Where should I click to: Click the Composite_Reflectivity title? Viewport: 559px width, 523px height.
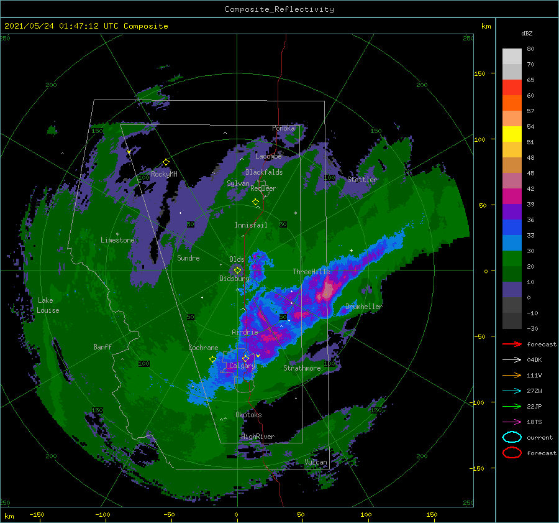pyautogui.click(x=279, y=9)
